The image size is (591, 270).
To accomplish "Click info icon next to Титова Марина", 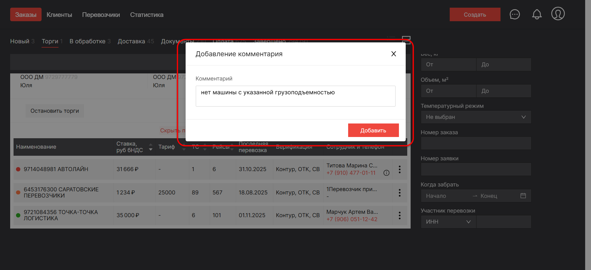I will pyautogui.click(x=386, y=173).
